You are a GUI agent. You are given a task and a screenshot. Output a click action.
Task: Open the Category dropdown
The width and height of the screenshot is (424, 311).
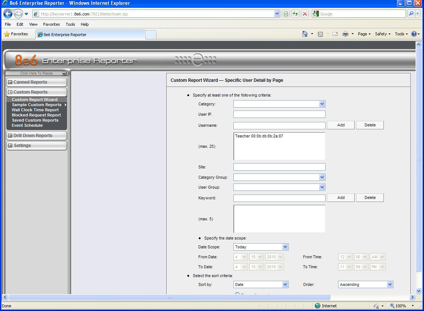click(x=322, y=104)
